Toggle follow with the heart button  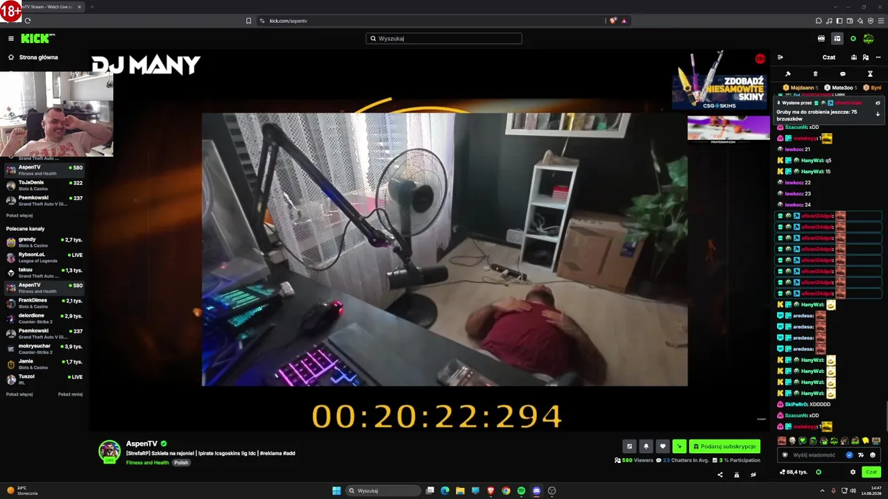click(663, 446)
